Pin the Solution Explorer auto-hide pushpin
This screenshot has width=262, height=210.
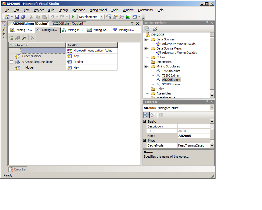point(207,23)
